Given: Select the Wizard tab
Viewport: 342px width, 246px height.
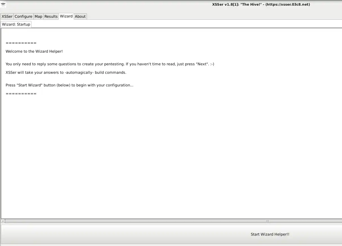Looking at the screenshot, I should click(x=66, y=16).
